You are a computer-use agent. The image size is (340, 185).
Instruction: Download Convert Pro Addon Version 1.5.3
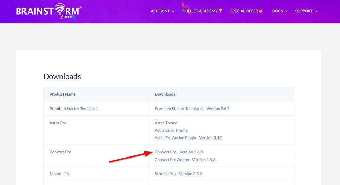click(x=185, y=160)
